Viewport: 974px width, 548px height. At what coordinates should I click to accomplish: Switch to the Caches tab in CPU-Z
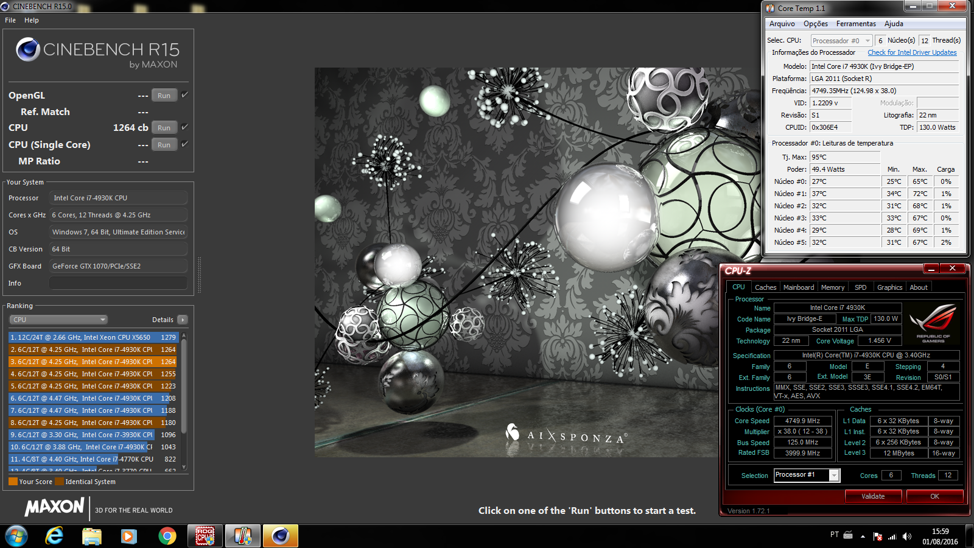pyautogui.click(x=765, y=287)
